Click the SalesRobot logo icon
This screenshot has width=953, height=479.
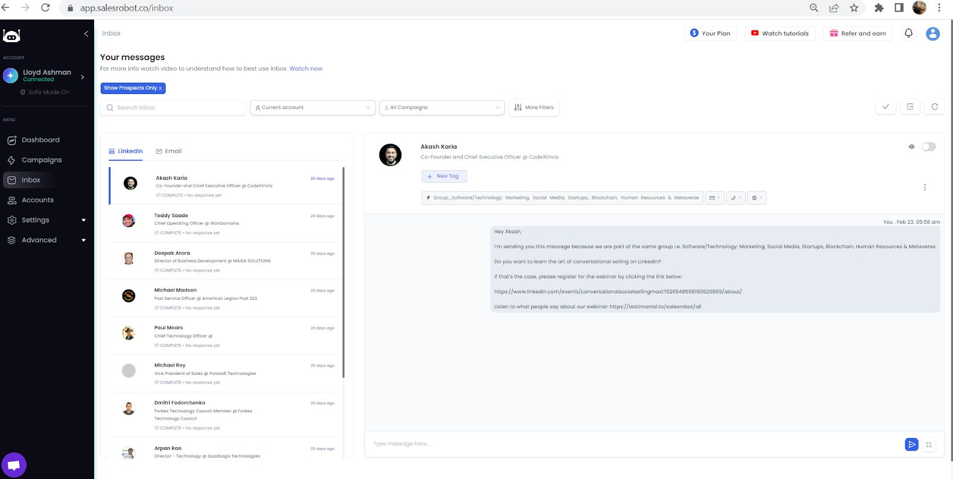(x=11, y=36)
